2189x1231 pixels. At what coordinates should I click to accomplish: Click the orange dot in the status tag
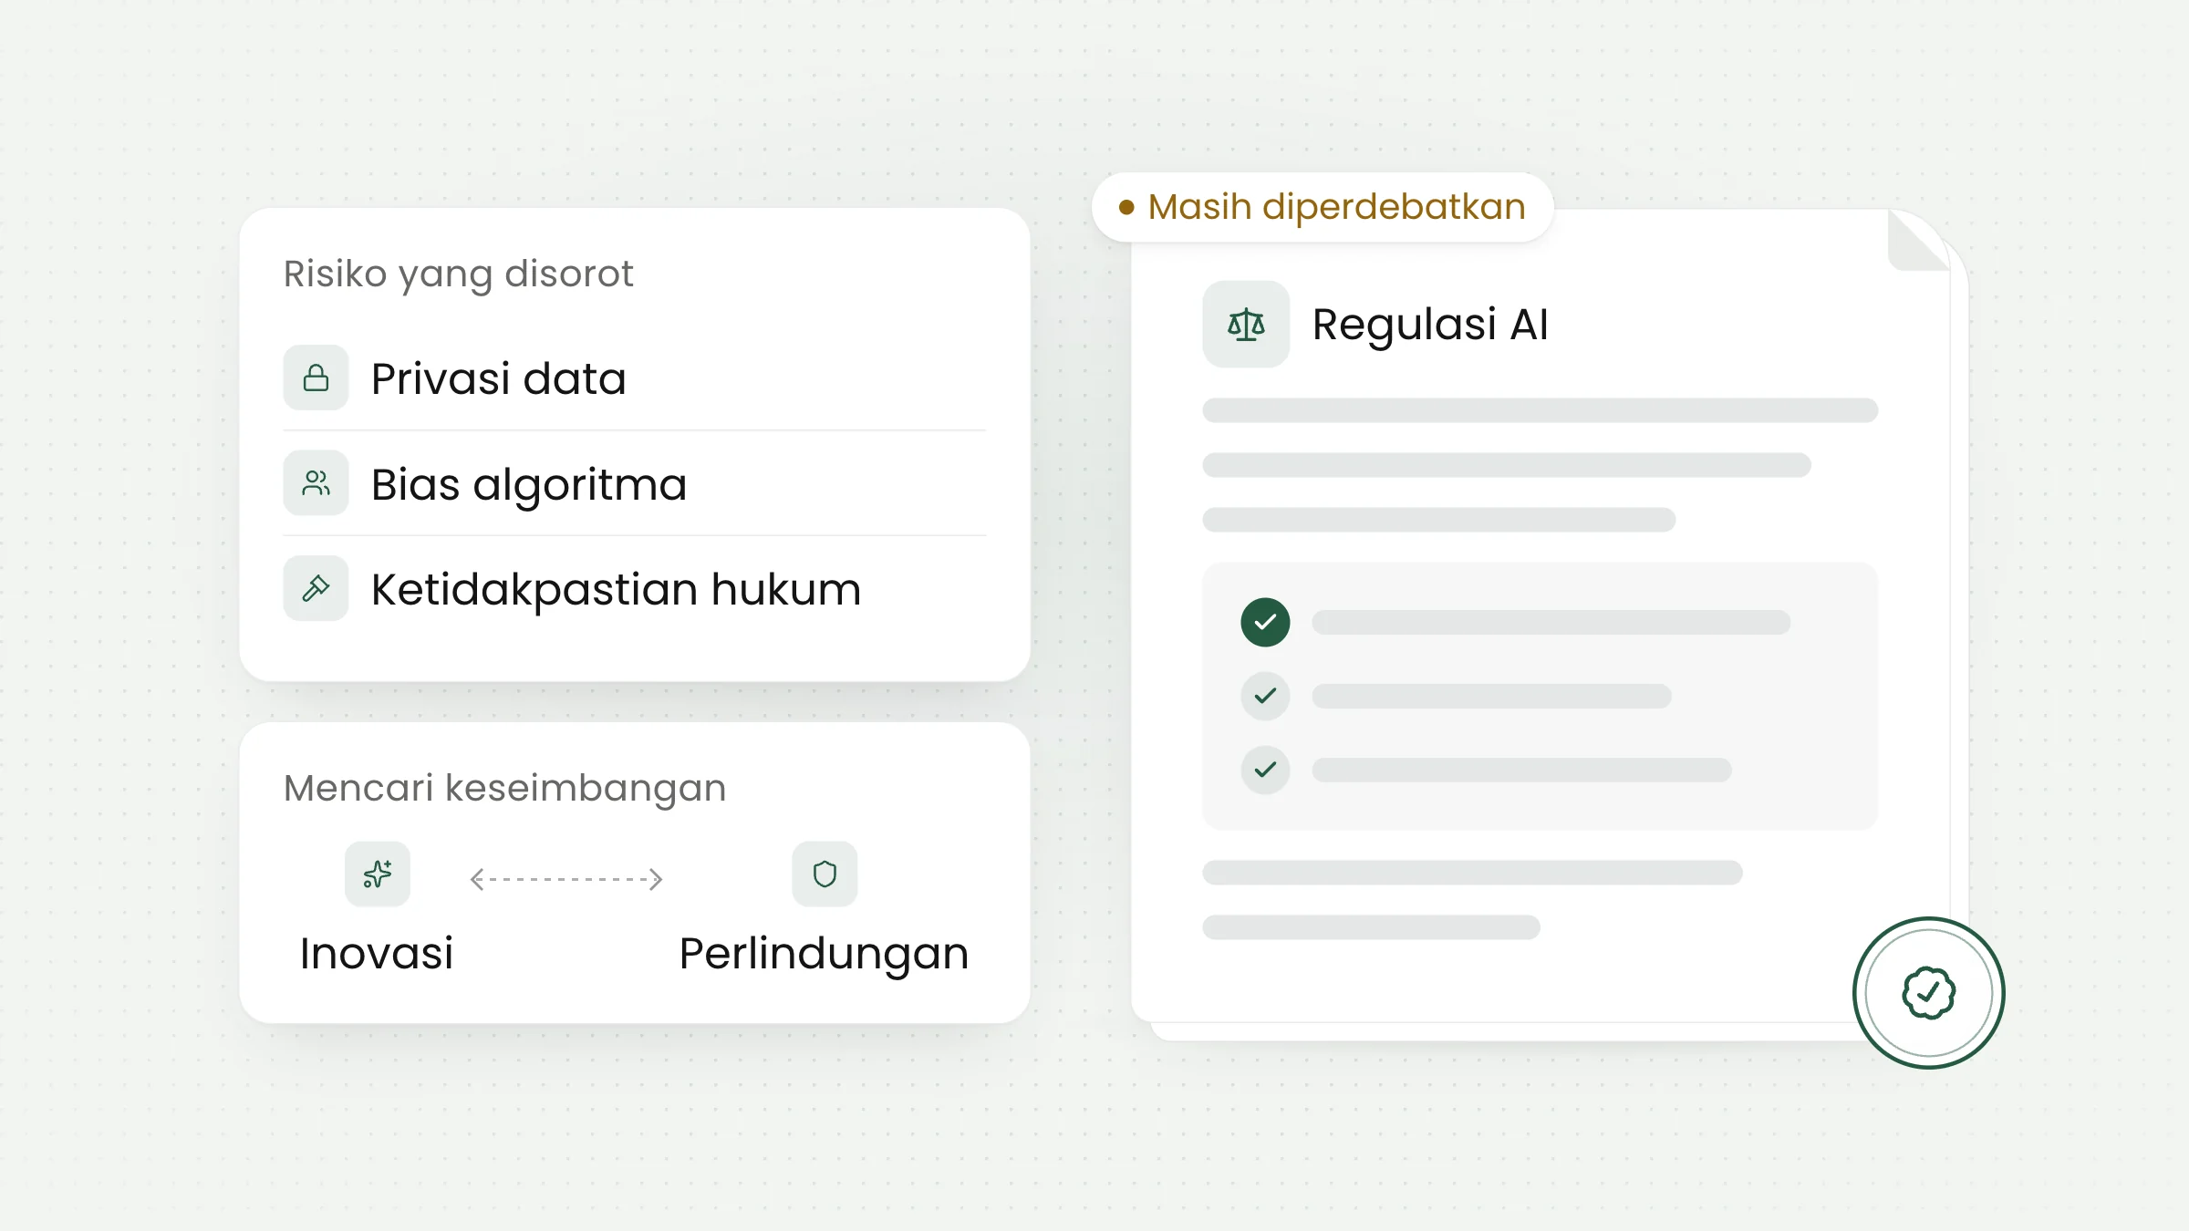[1126, 208]
